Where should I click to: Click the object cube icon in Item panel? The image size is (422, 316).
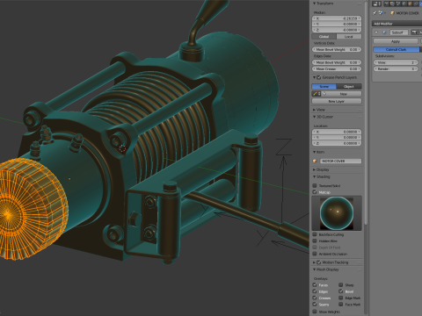click(x=315, y=161)
